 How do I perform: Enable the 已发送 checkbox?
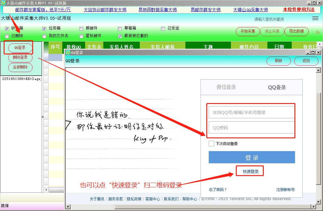pos(163,29)
